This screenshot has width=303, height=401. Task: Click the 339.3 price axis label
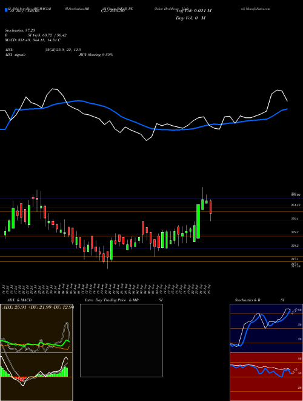pyautogui.click(x=295, y=232)
